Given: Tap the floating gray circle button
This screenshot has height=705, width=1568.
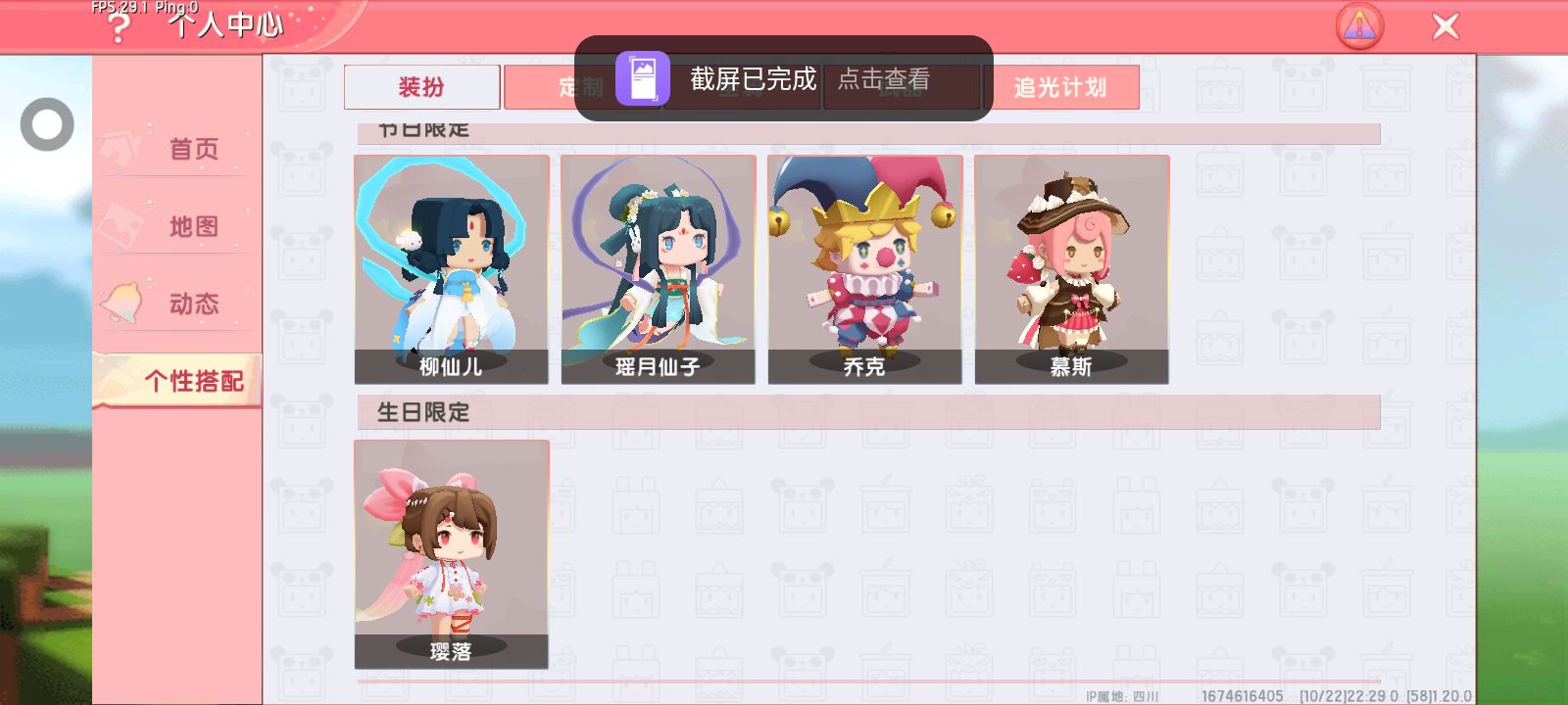Looking at the screenshot, I should click(x=47, y=124).
